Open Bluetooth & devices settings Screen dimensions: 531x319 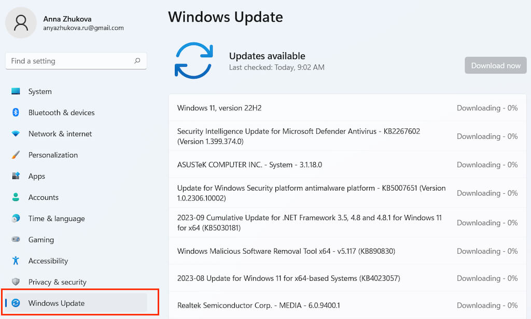61,112
